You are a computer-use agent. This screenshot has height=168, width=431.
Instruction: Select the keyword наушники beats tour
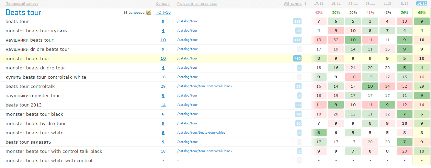(30, 40)
